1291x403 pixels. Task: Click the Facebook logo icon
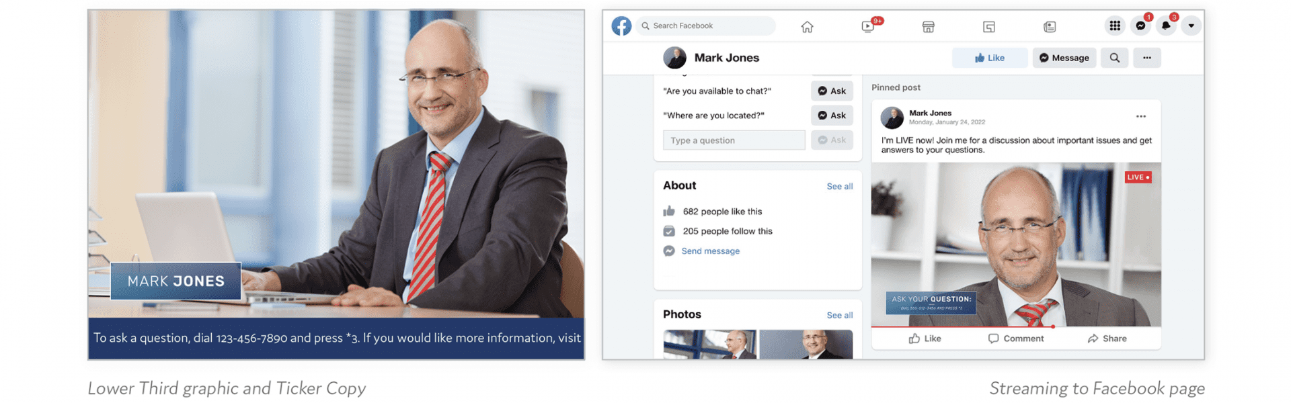621,26
